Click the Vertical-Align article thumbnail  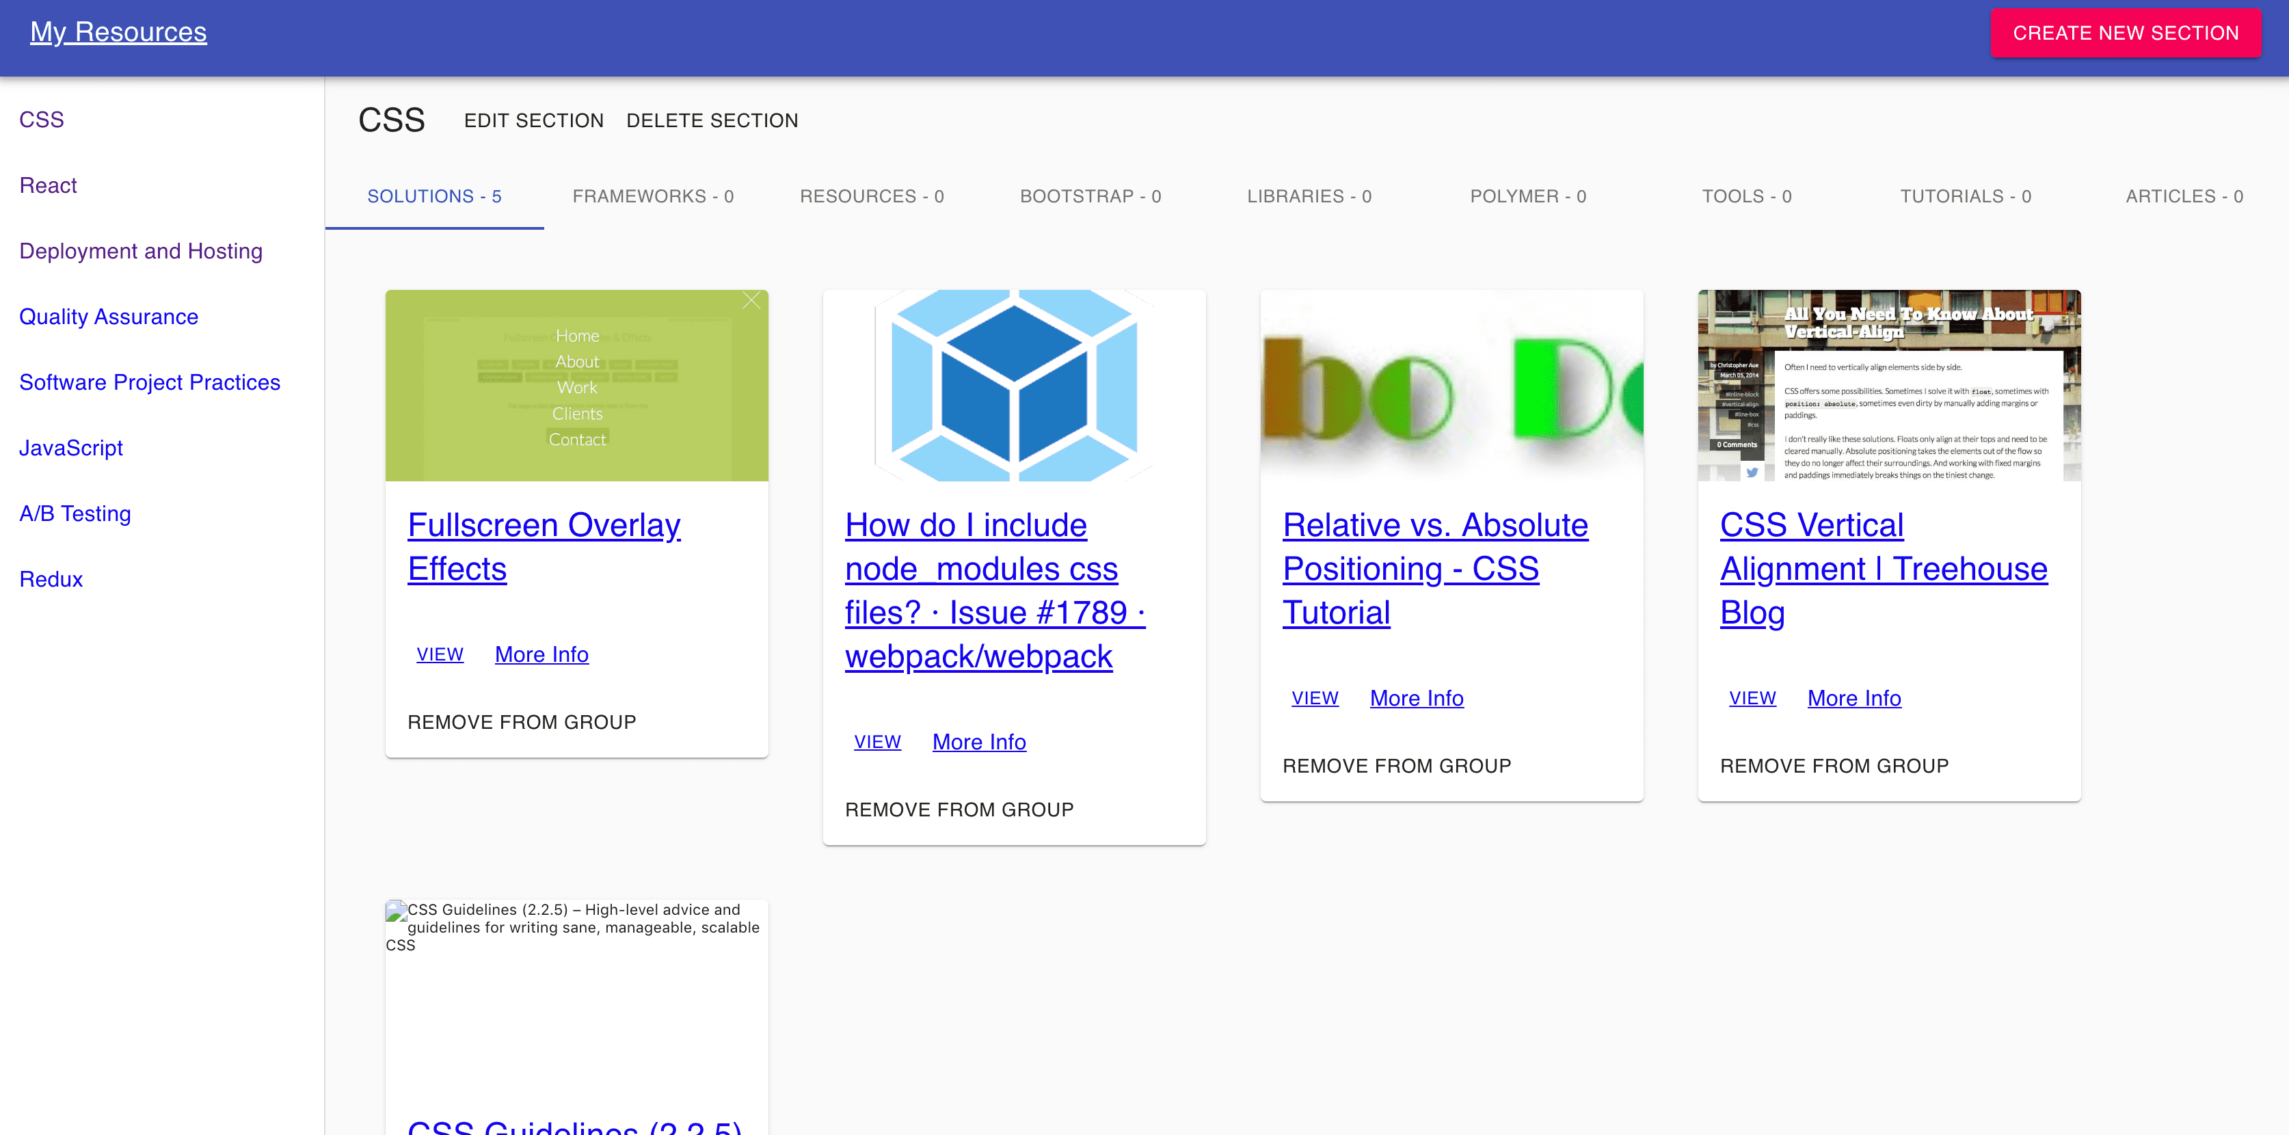coord(1888,385)
